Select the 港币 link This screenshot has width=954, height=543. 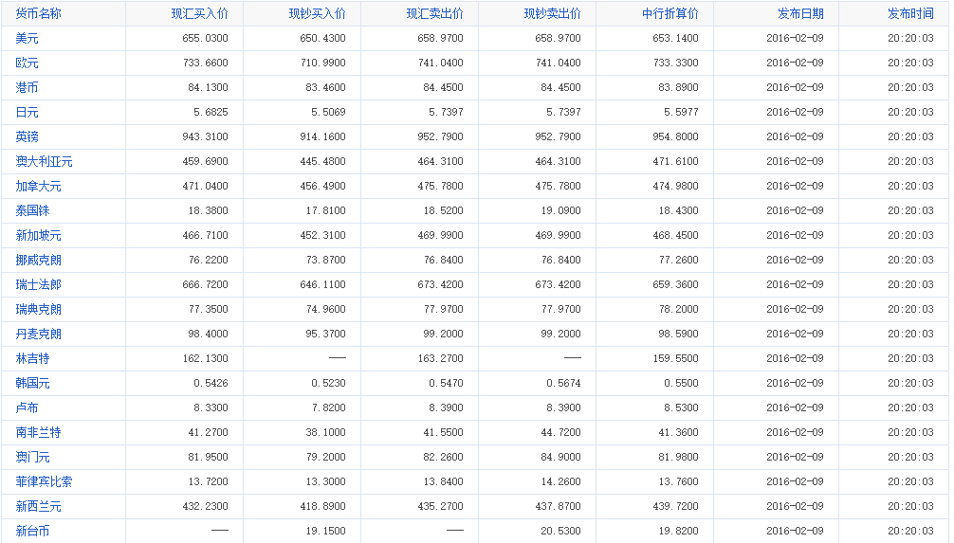[28, 87]
